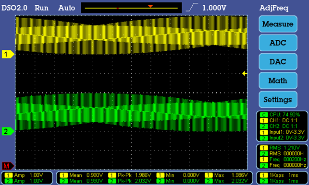Click the yellow 1 badge beside Amp
Image resolution: width=309 pixels, height=185 pixels.
[x=9, y=175]
